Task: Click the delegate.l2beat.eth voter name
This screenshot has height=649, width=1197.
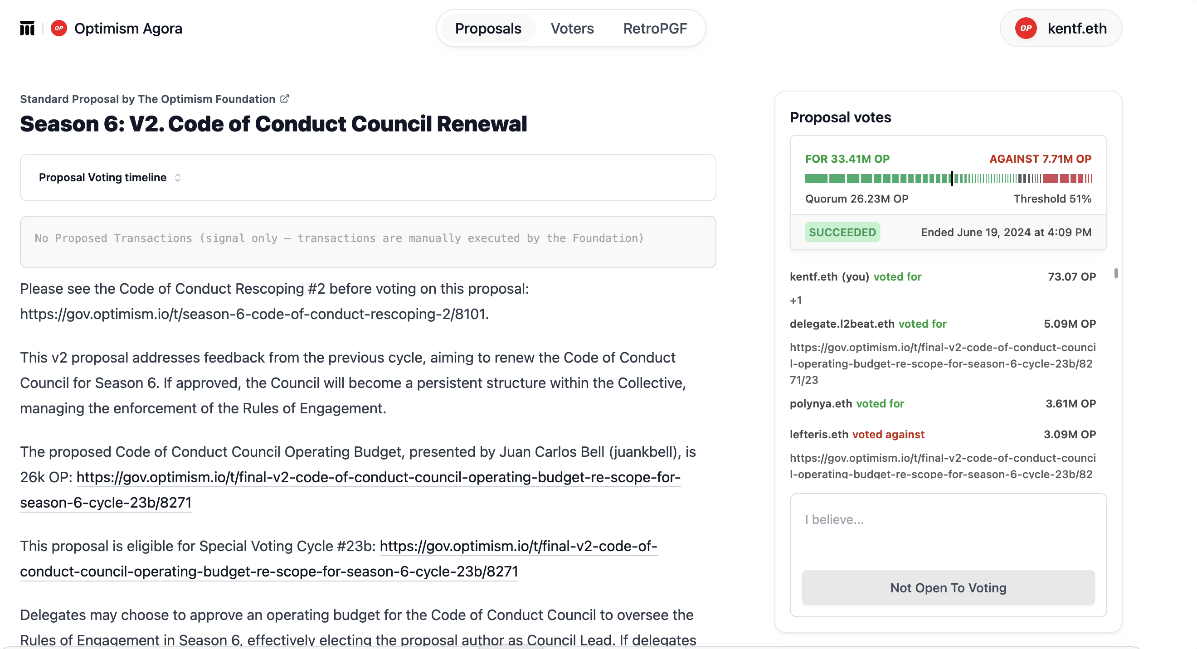Action: point(842,324)
